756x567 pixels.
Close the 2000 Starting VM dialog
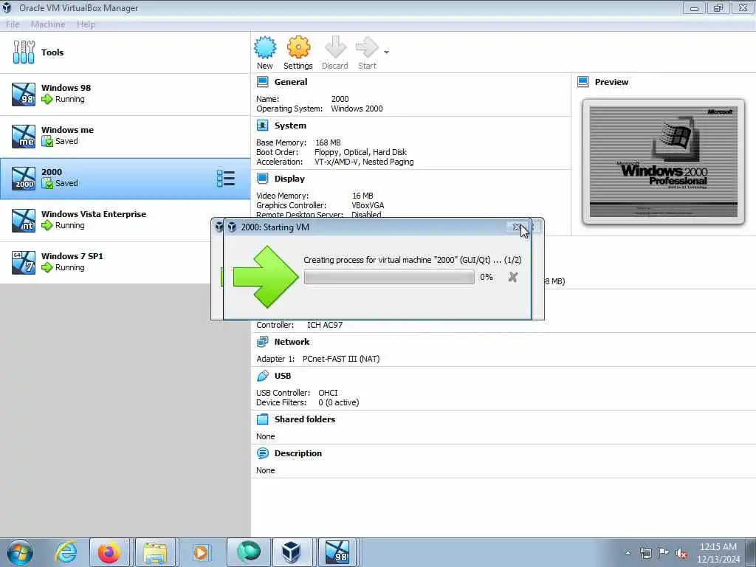tap(517, 227)
